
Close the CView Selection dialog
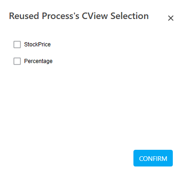click(x=170, y=18)
